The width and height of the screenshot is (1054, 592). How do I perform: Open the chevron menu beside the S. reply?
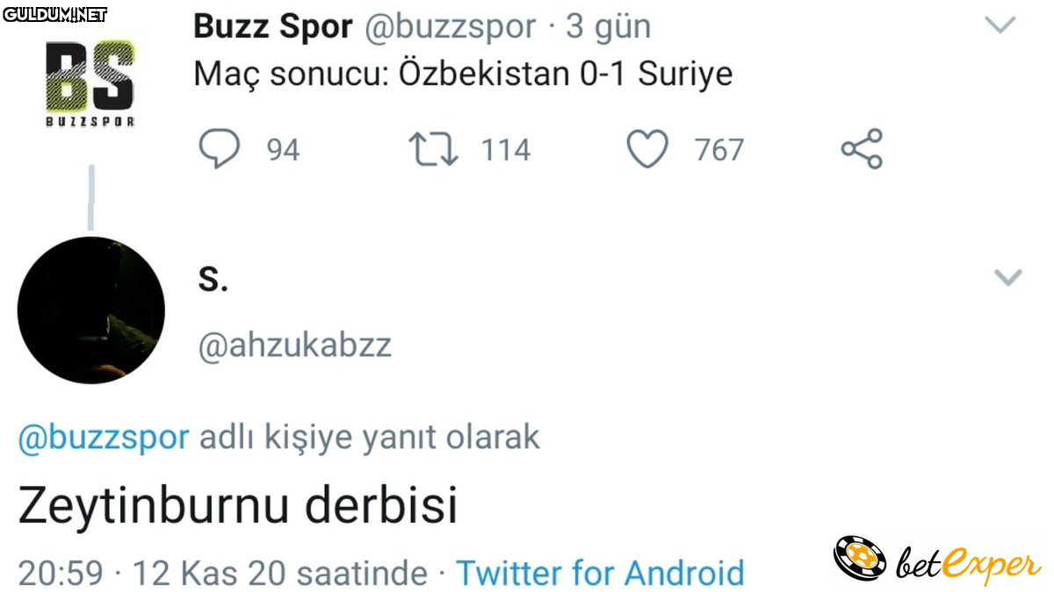[x=1007, y=278]
